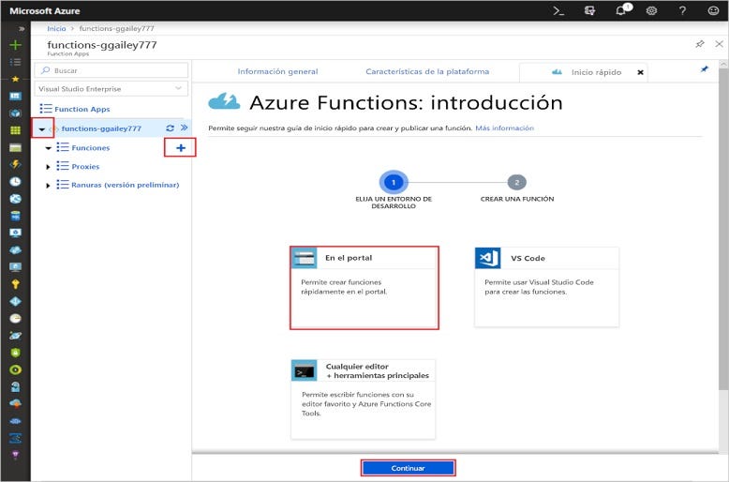Viewport: 729px width, 482px height.
Task: Open the help question mark
Action: [682, 10]
